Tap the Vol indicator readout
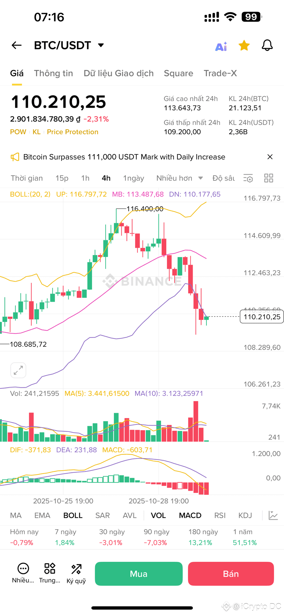The width and height of the screenshot is (284, 615). (x=35, y=393)
